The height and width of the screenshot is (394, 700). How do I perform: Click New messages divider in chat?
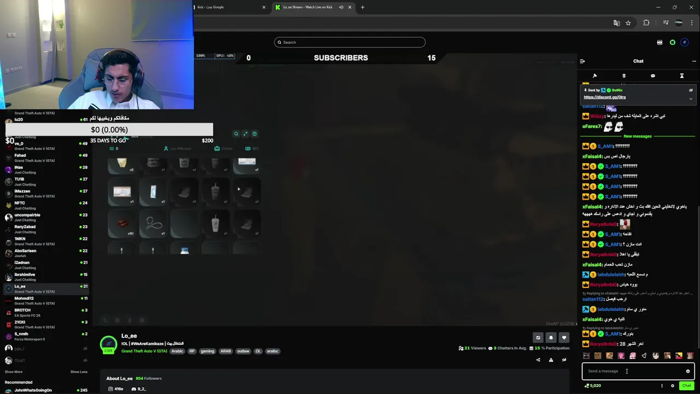tap(638, 136)
